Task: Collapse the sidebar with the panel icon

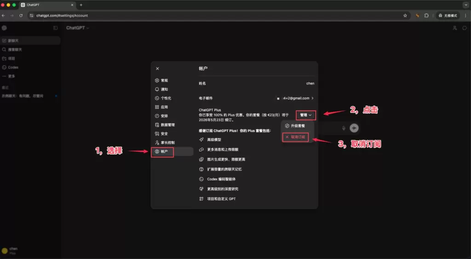Action: [56, 28]
